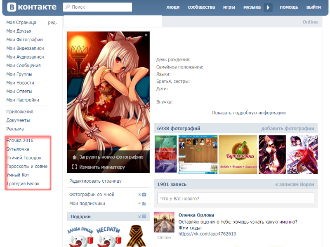
Task: Open the 1901 запись wall header
Action: tap(172, 184)
